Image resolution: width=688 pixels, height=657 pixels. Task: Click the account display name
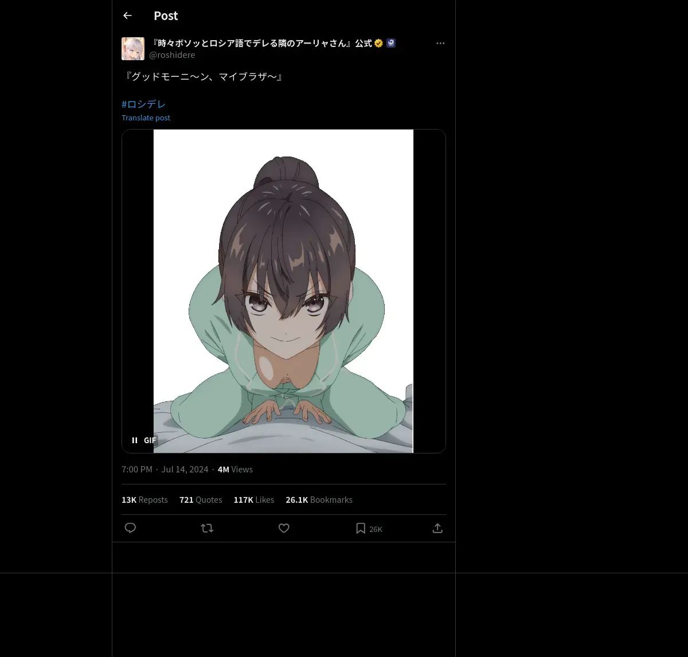(x=261, y=43)
